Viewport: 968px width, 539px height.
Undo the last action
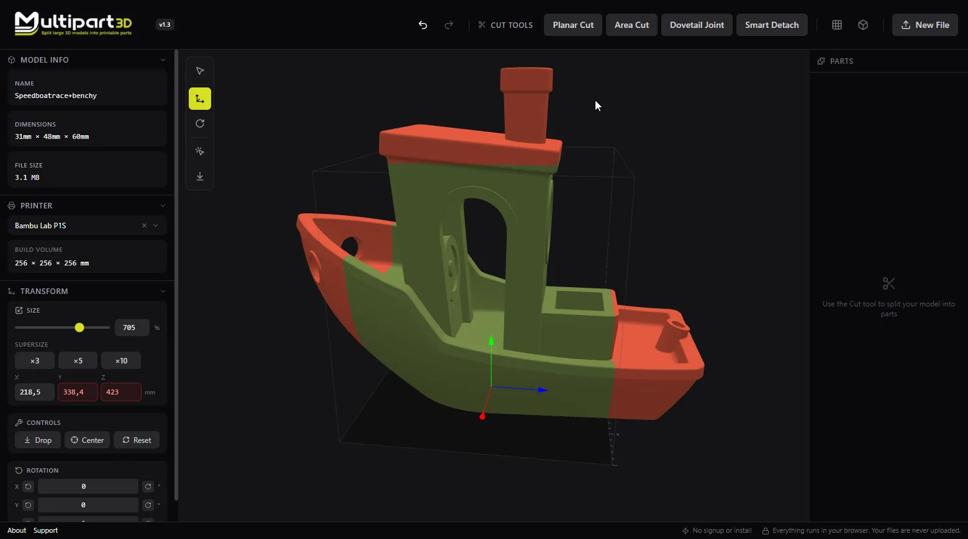(x=423, y=25)
